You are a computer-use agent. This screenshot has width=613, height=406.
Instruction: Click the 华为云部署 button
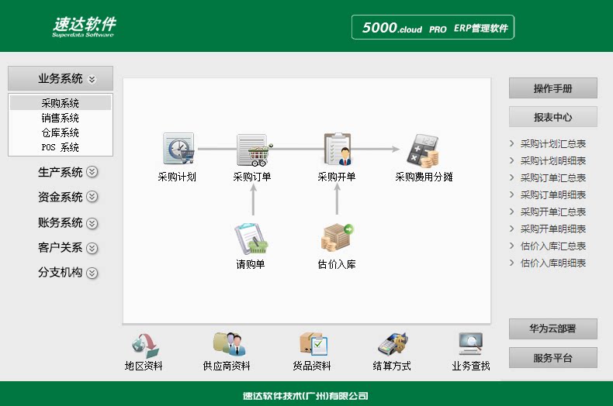pyautogui.click(x=552, y=329)
